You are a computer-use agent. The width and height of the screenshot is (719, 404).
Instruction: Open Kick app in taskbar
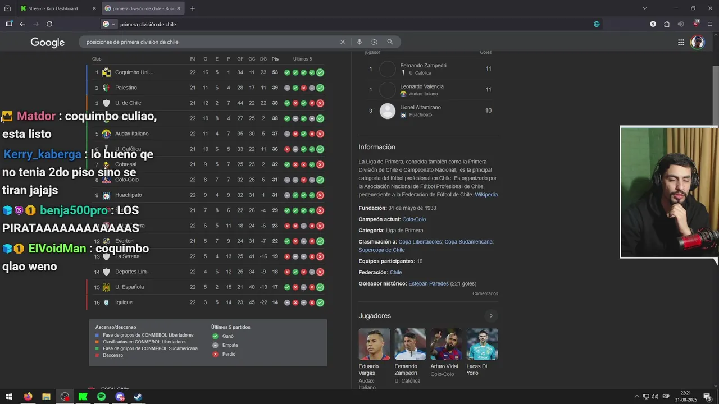pyautogui.click(x=83, y=397)
